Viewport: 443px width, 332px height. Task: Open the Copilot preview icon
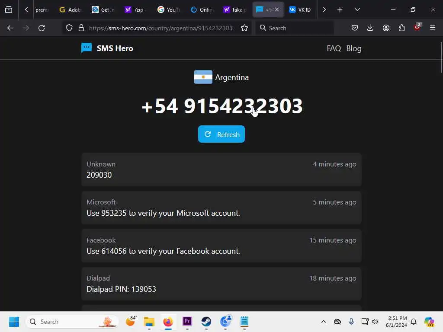pyautogui.click(x=429, y=322)
